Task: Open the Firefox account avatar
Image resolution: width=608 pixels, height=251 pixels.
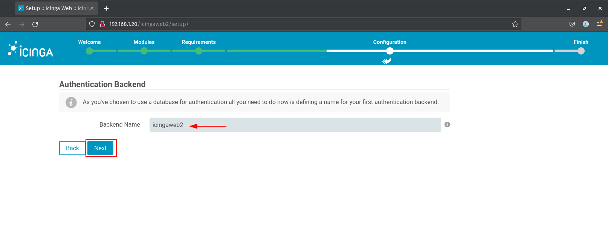Action: [x=586, y=24]
